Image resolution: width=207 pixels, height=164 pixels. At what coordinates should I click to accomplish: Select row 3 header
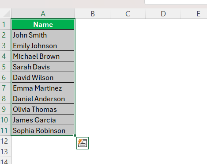point(5,46)
